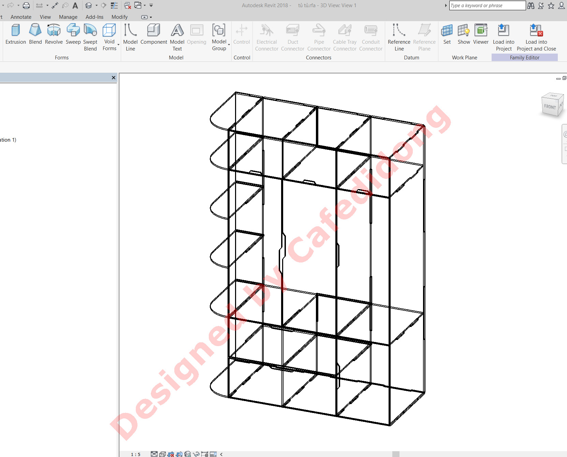This screenshot has height=457, width=567.
Task: Open Detail Level icon in view control bar
Action: (154, 454)
